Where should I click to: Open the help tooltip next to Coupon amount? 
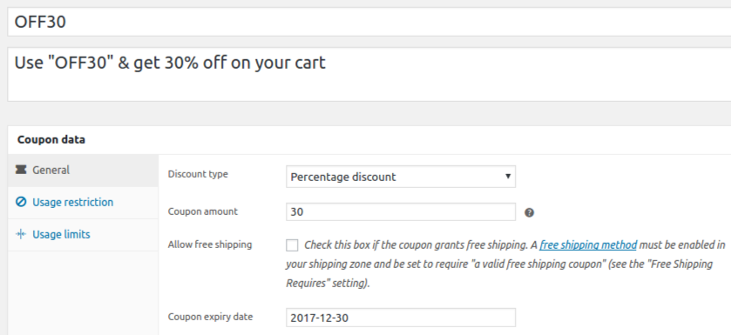coord(529,212)
